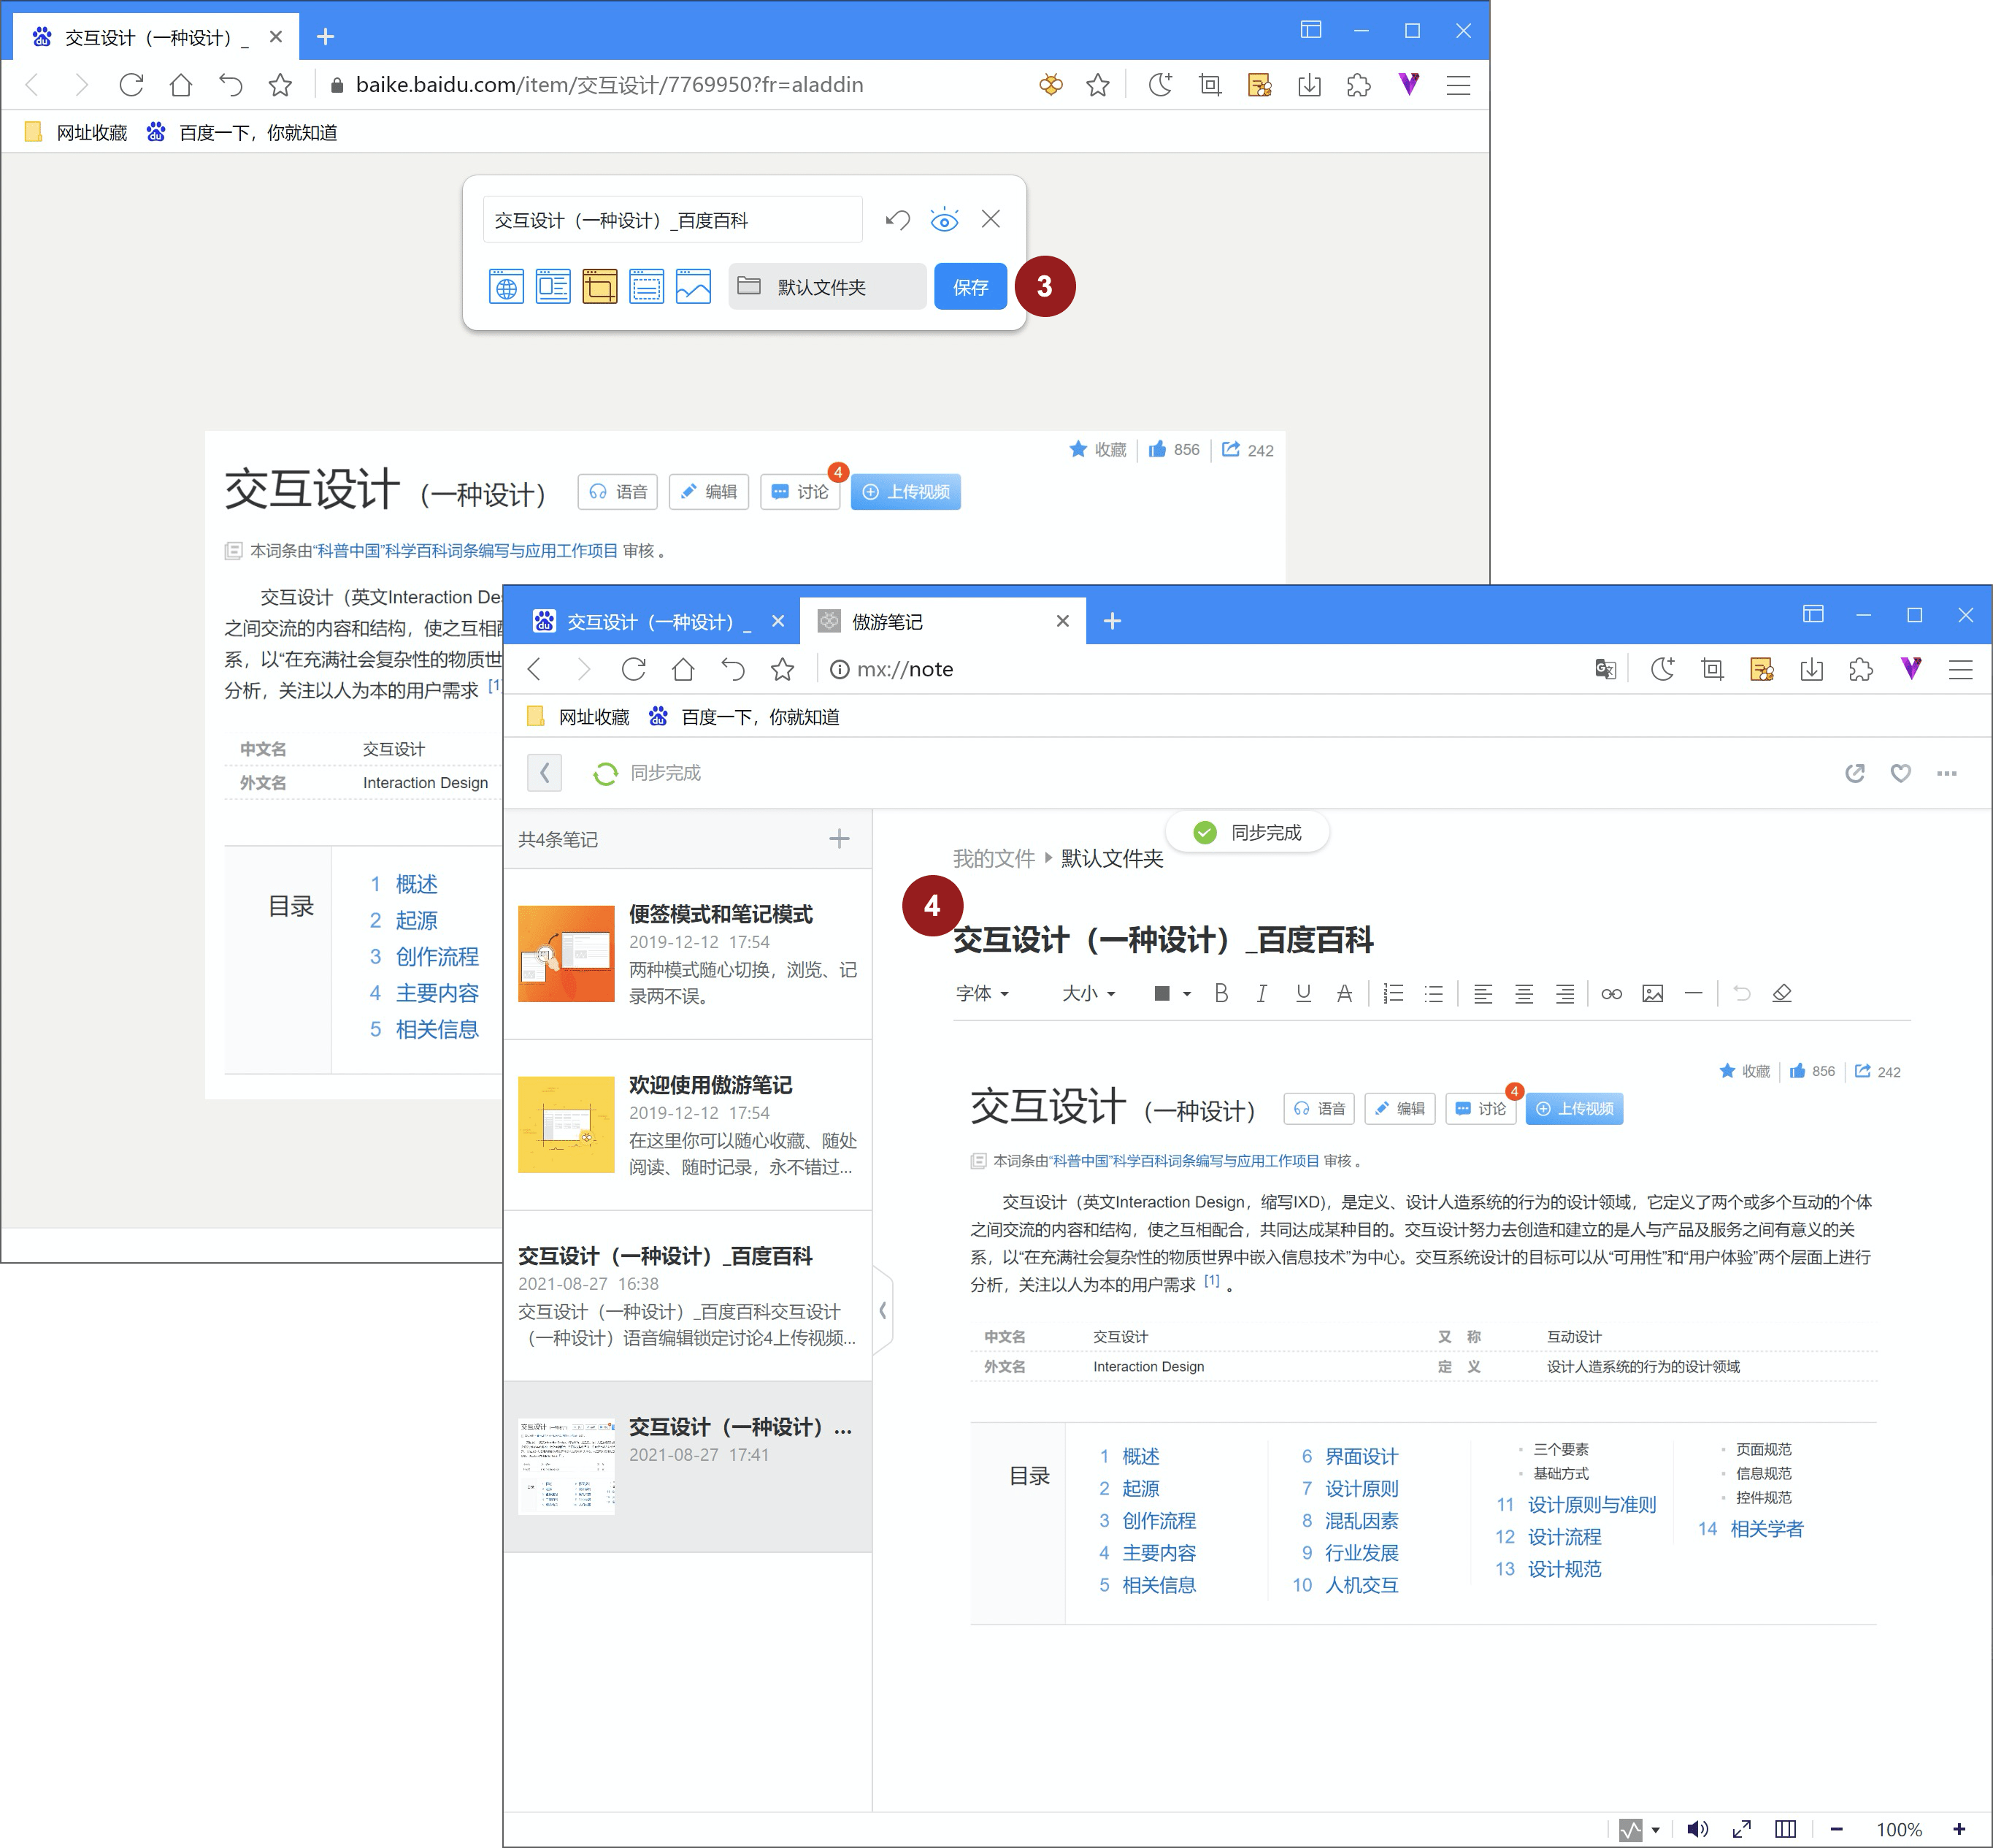Zoom in with status bar plus
Viewport: 1993px width, 1848px height.
(1959, 1829)
